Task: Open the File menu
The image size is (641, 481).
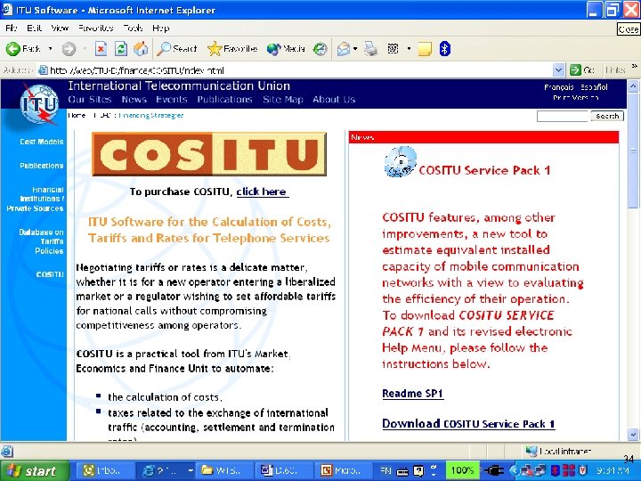Action: click(x=11, y=29)
